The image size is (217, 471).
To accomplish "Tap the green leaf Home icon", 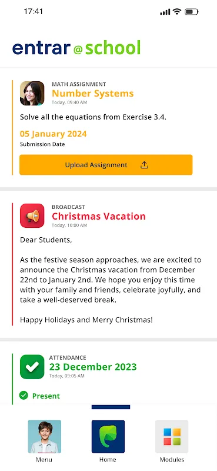I will tap(108, 436).
